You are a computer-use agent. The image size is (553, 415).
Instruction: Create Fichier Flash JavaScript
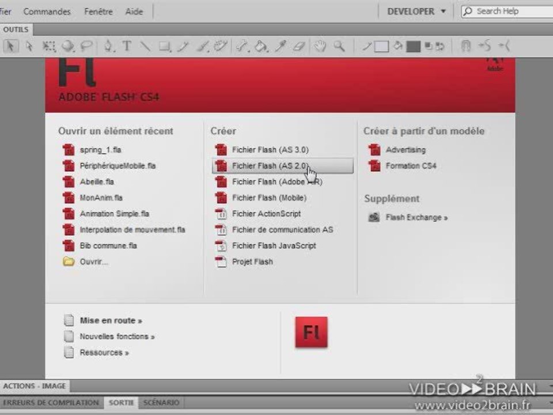(266, 246)
